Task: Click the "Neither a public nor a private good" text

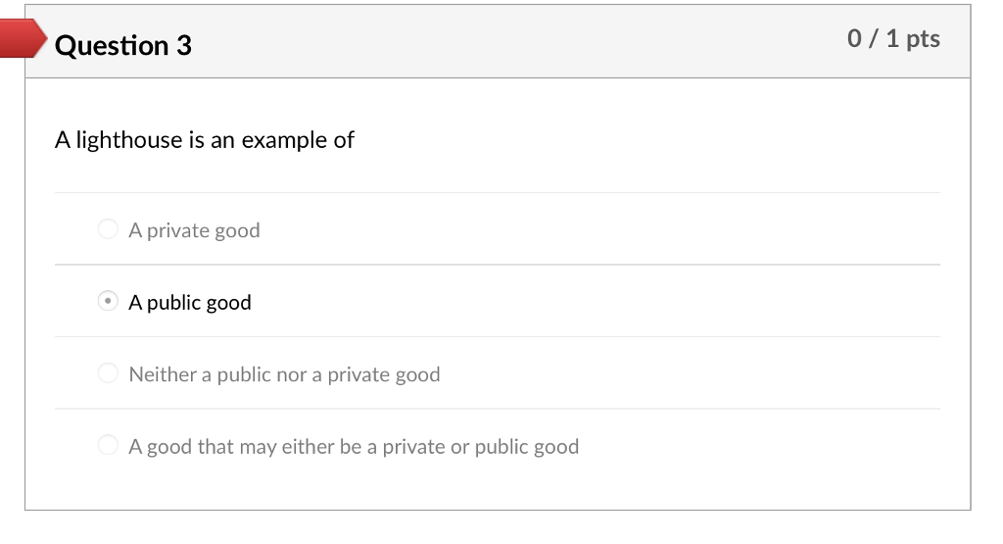Action: click(x=284, y=374)
